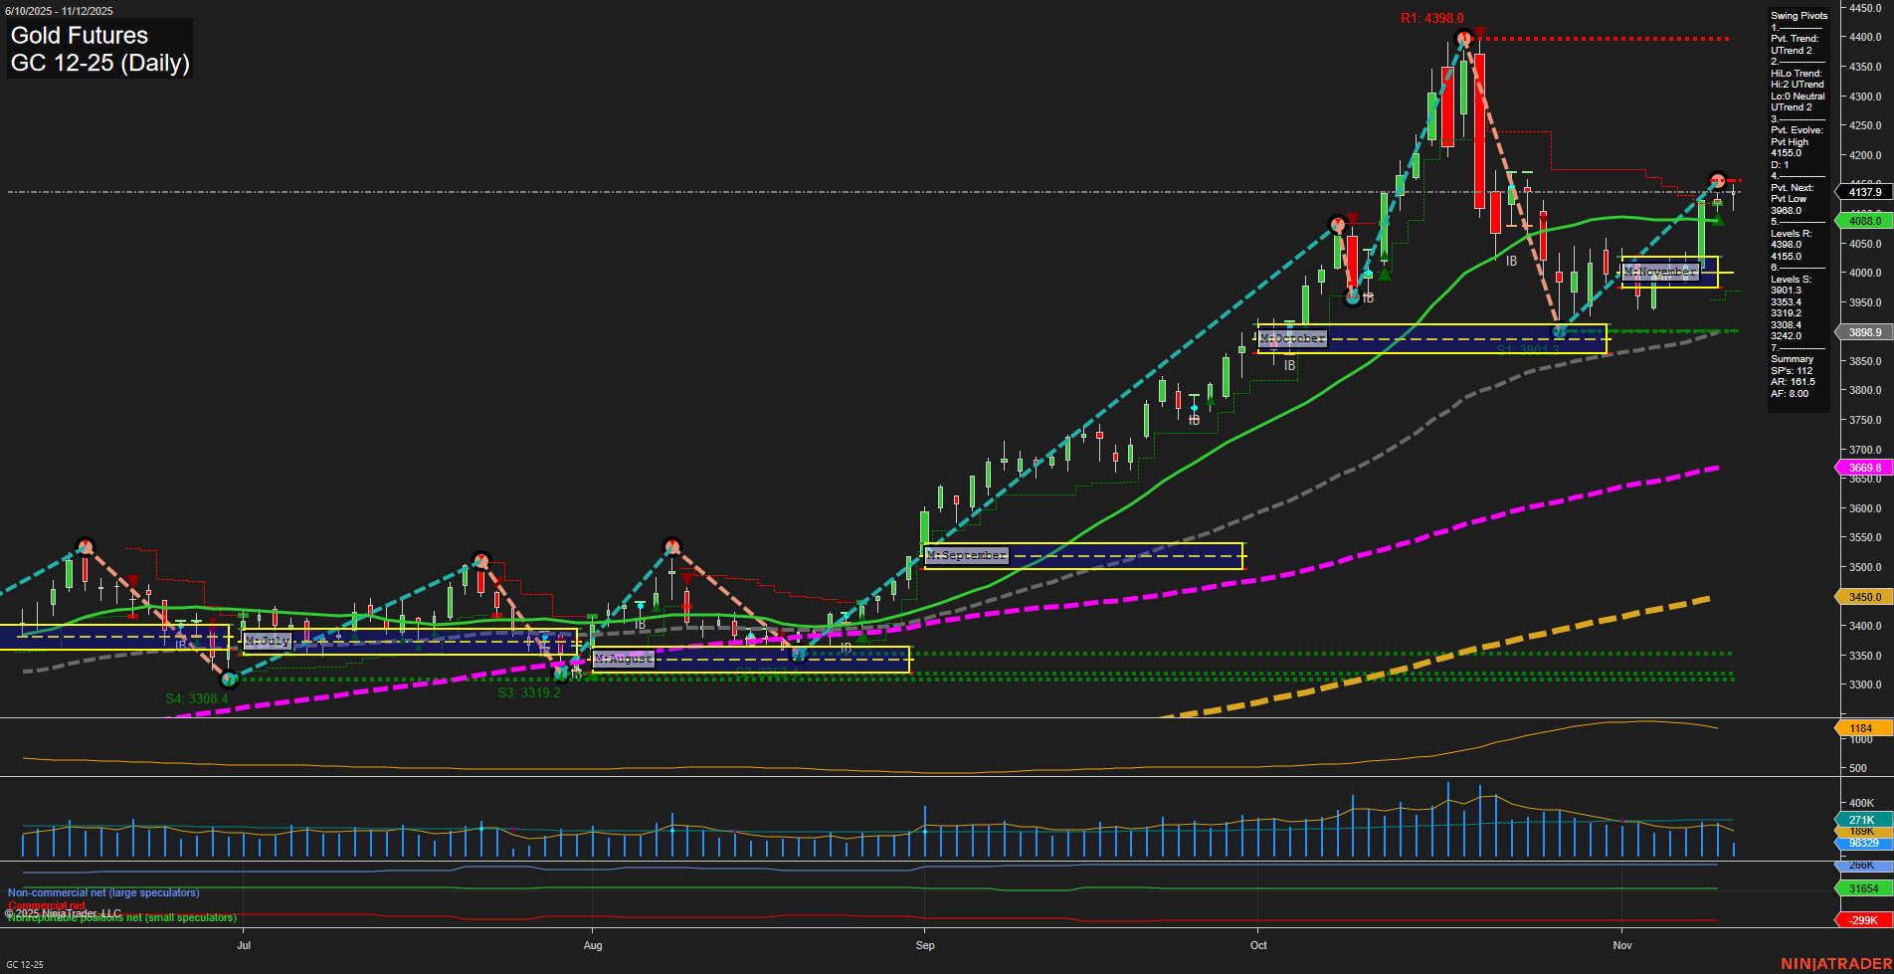1894x974 pixels.
Task: Click the NINJATRADER logo in the bottom-right corner
Action: coord(1838,963)
